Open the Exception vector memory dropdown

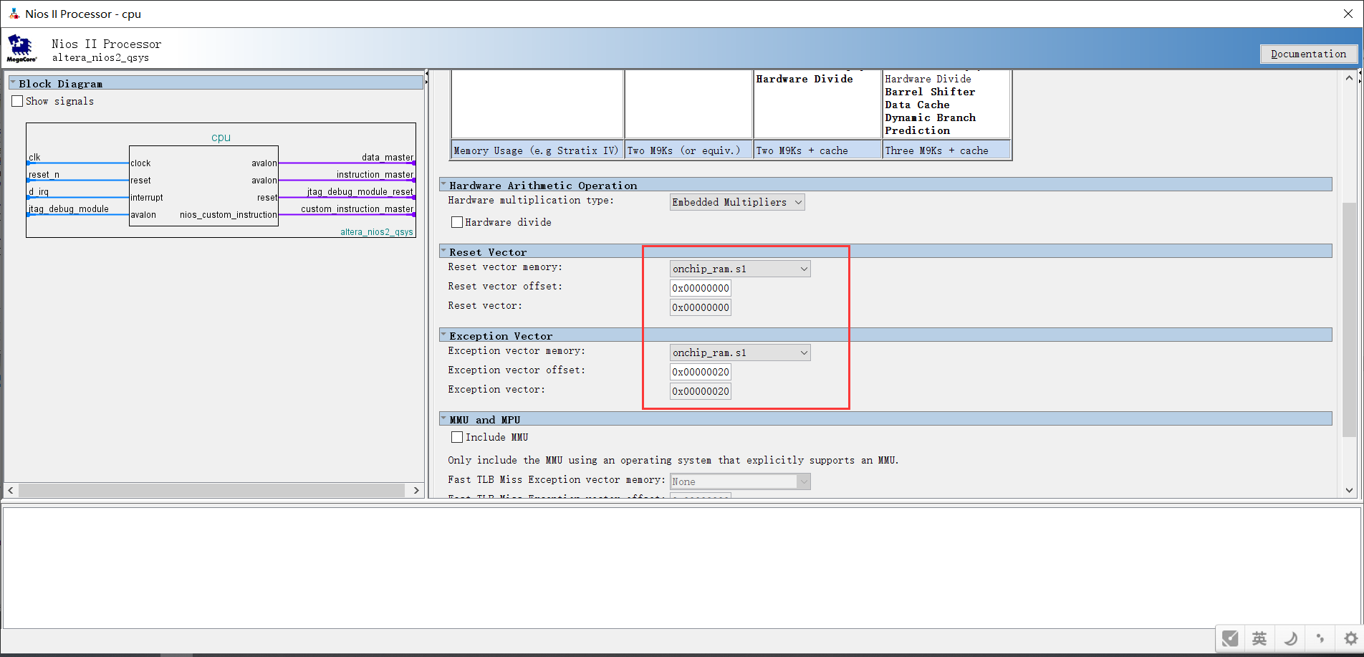[x=740, y=353]
